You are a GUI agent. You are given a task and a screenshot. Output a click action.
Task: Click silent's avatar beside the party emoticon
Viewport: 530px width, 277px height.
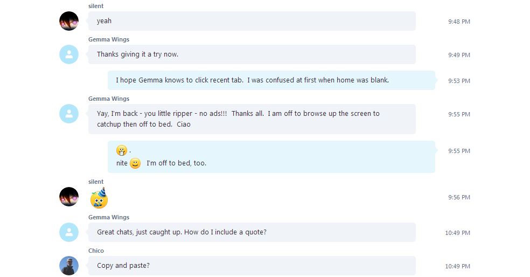(69, 197)
